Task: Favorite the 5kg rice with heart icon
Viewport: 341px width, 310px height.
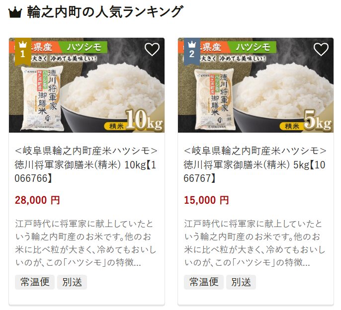Action: pyautogui.click(x=321, y=50)
